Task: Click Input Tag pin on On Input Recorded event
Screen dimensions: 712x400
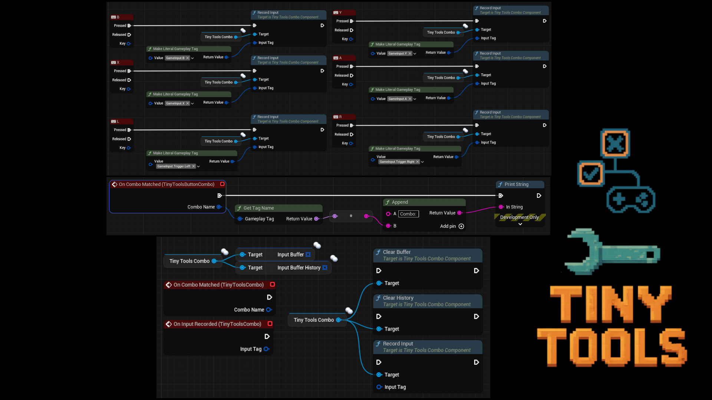Action: [266, 349]
